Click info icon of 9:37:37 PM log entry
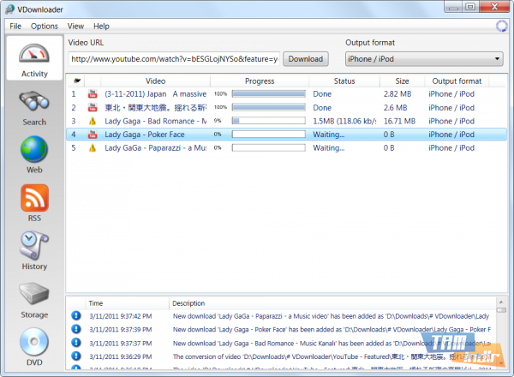514x377 pixels. pyautogui.click(x=76, y=343)
